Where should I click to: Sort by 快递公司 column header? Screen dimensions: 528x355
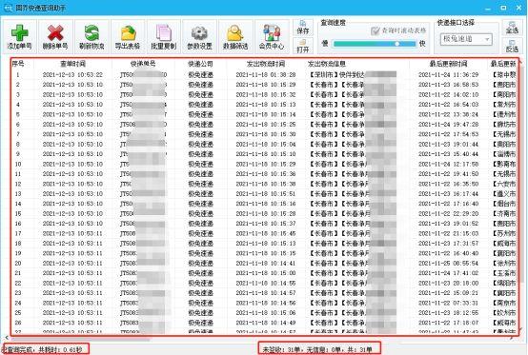pos(200,64)
